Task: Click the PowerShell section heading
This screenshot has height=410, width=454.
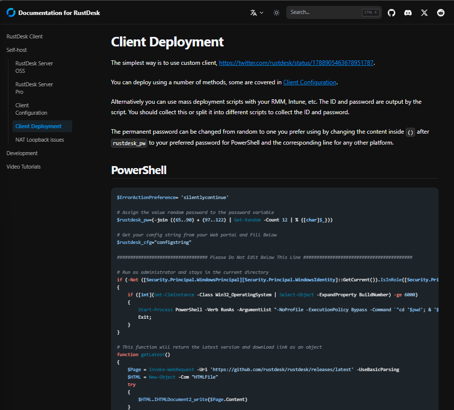Action: [139, 170]
